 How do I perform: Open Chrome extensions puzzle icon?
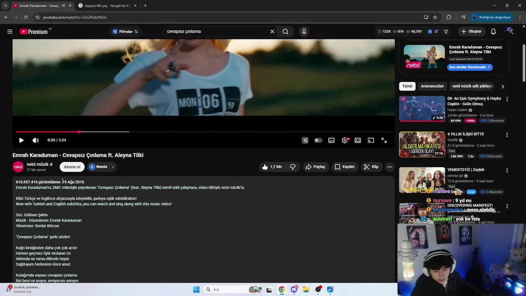click(x=449, y=17)
